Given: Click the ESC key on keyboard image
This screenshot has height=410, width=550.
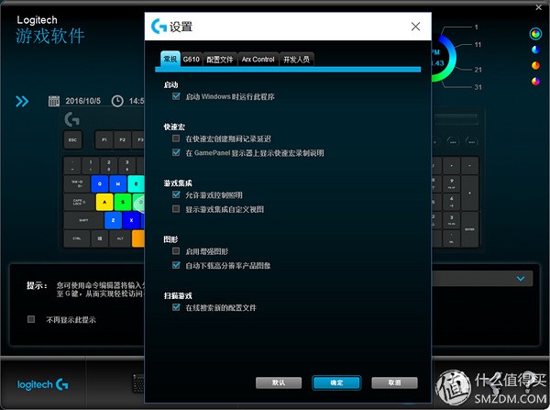Looking at the screenshot, I should click(x=72, y=140).
